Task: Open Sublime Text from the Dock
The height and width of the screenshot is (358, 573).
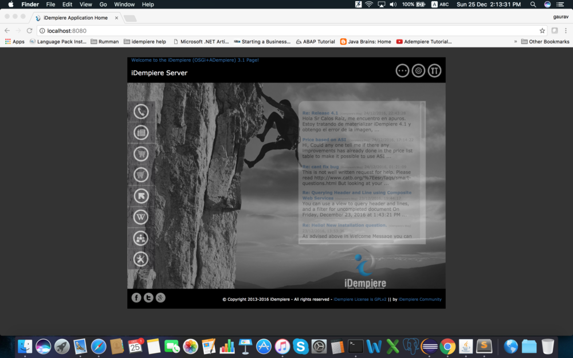Action: [484, 347]
